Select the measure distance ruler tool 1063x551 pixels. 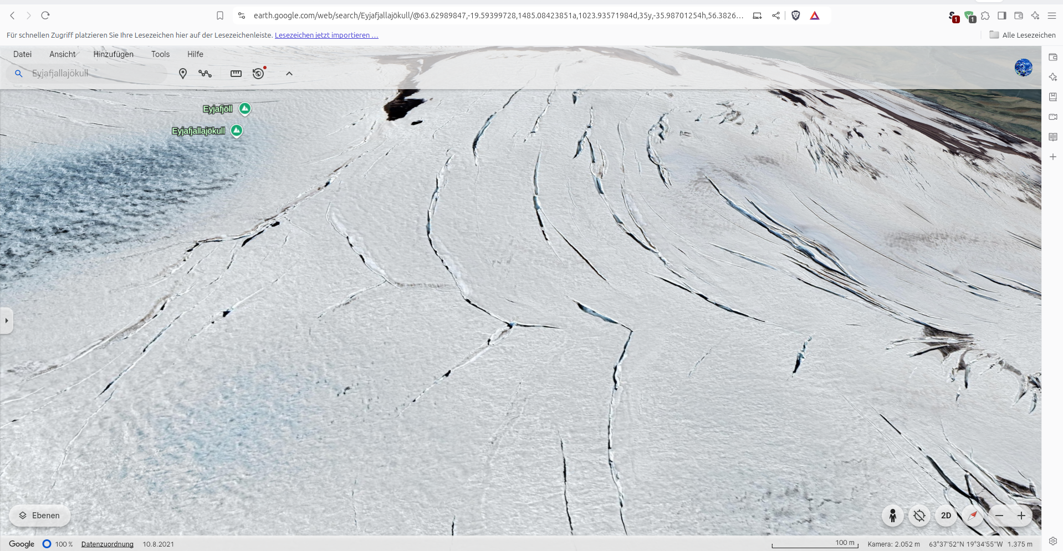pyautogui.click(x=236, y=74)
